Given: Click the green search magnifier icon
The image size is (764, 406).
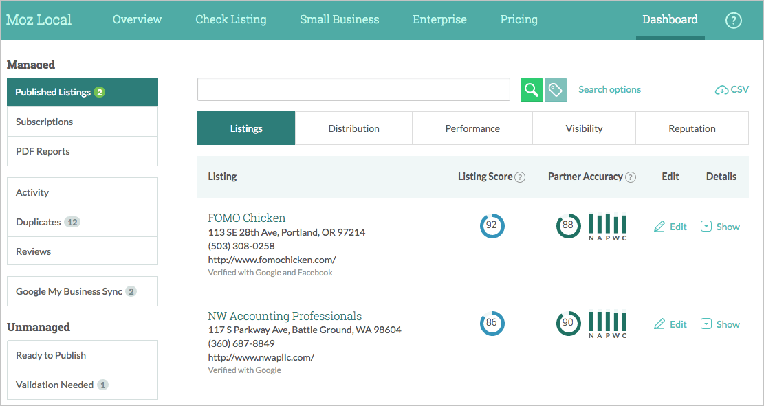Looking at the screenshot, I should coord(531,89).
